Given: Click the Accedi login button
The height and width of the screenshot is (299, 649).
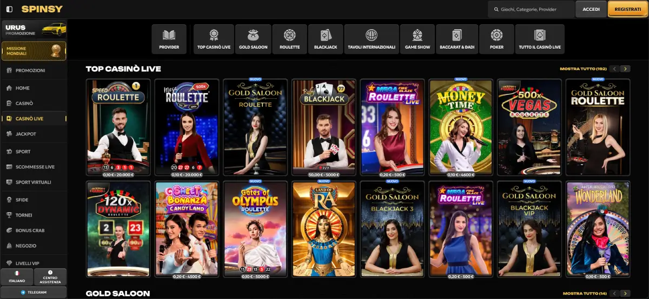Looking at the screenshot, I should (591, 9).
